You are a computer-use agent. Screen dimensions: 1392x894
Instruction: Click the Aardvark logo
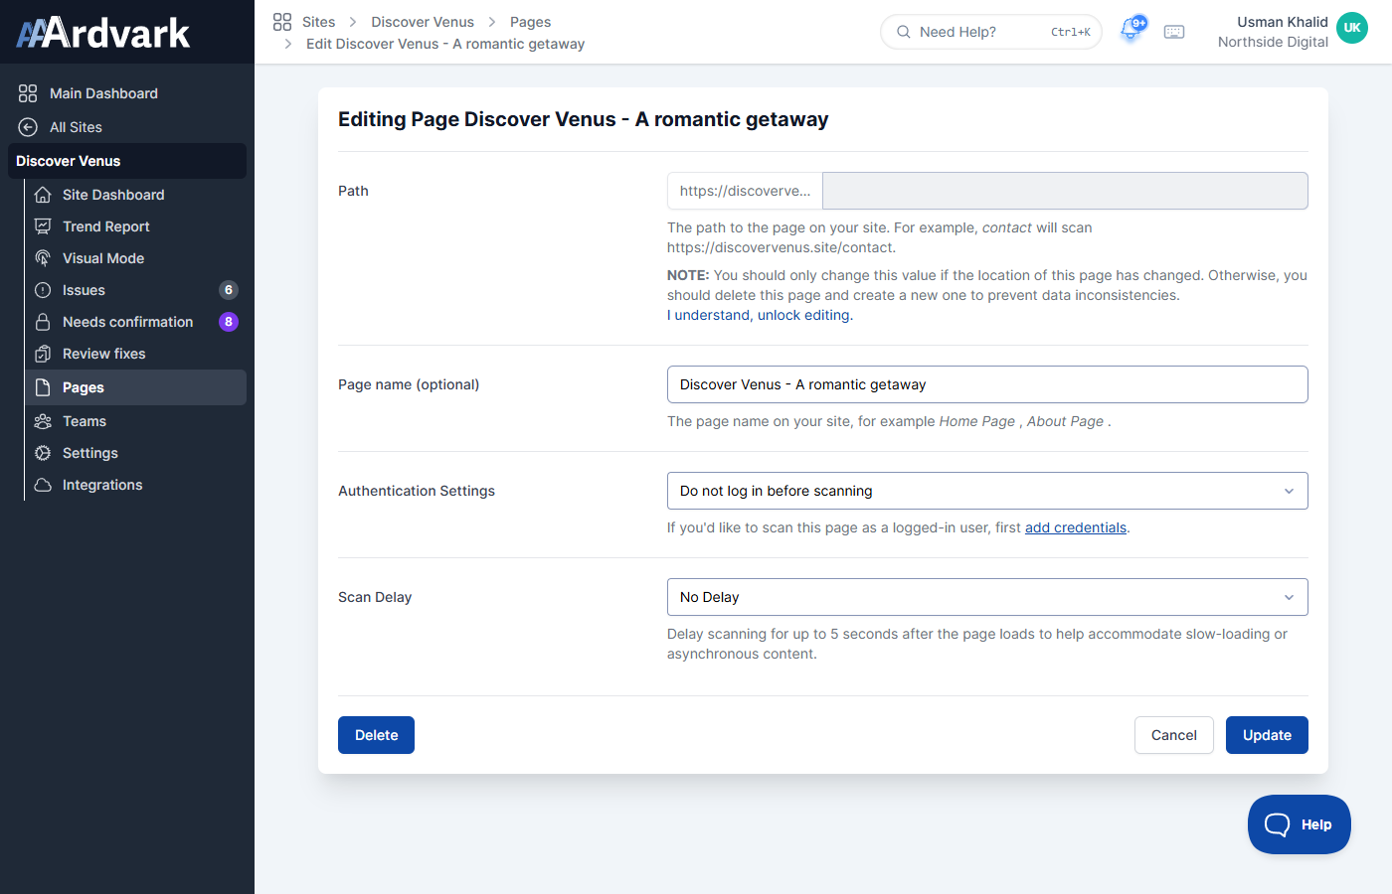tap(103, 33)
